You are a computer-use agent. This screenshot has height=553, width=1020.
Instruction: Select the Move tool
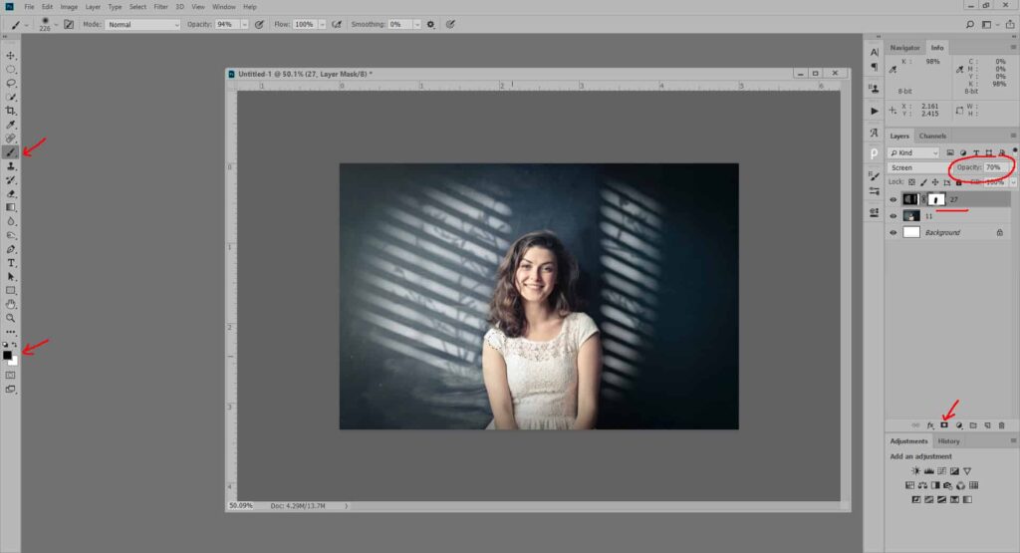point(11,56)
